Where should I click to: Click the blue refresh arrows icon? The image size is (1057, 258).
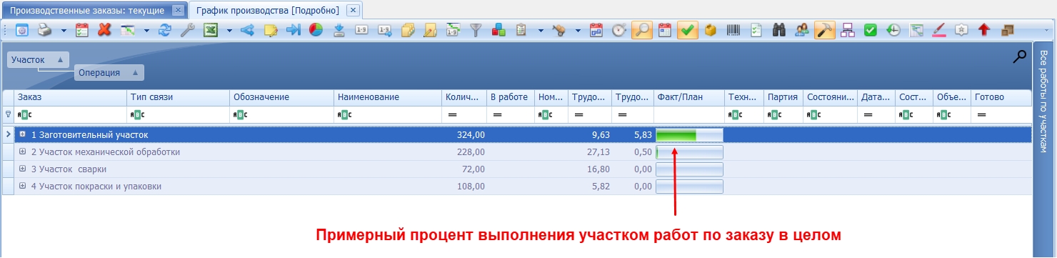(x=166, y=30)
